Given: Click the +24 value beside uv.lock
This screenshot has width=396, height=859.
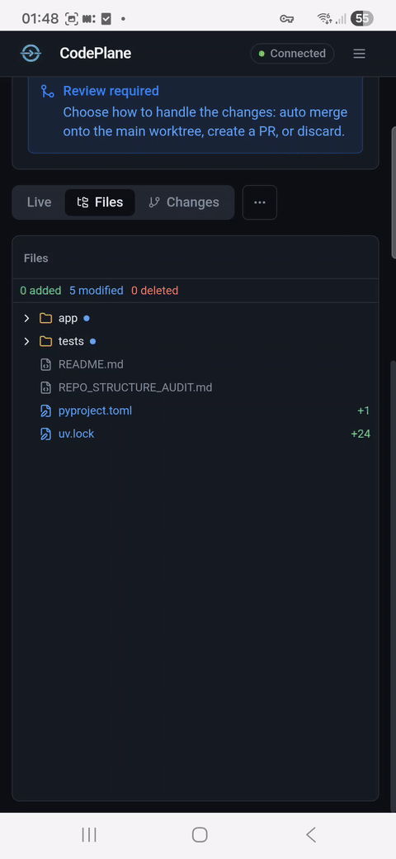Looking at the screenshot, I should coord(361,434).
